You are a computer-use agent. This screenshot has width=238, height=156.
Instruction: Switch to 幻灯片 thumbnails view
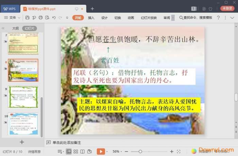(30, 28)
